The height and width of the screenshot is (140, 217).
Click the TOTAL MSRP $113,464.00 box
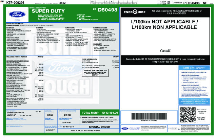pyautogui.click(x=100, y=113)
